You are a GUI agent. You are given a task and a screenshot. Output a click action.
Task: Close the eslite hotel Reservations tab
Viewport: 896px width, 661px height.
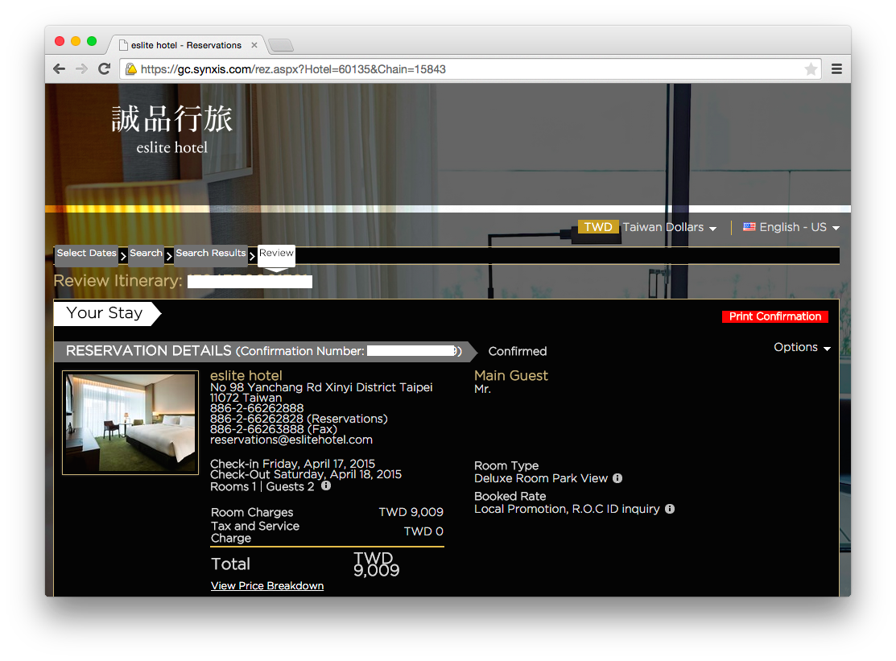pyautogui.click(x=254, y=45)
